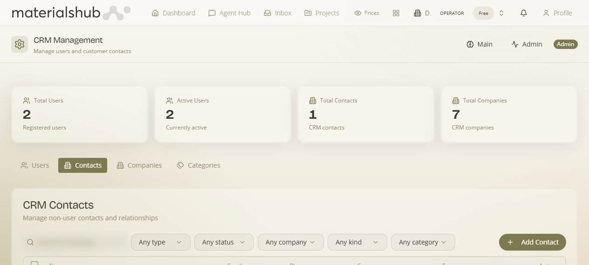Screen dimensions: 589x265
Task: Click the search magnifier icon
Action: (30, 242)
